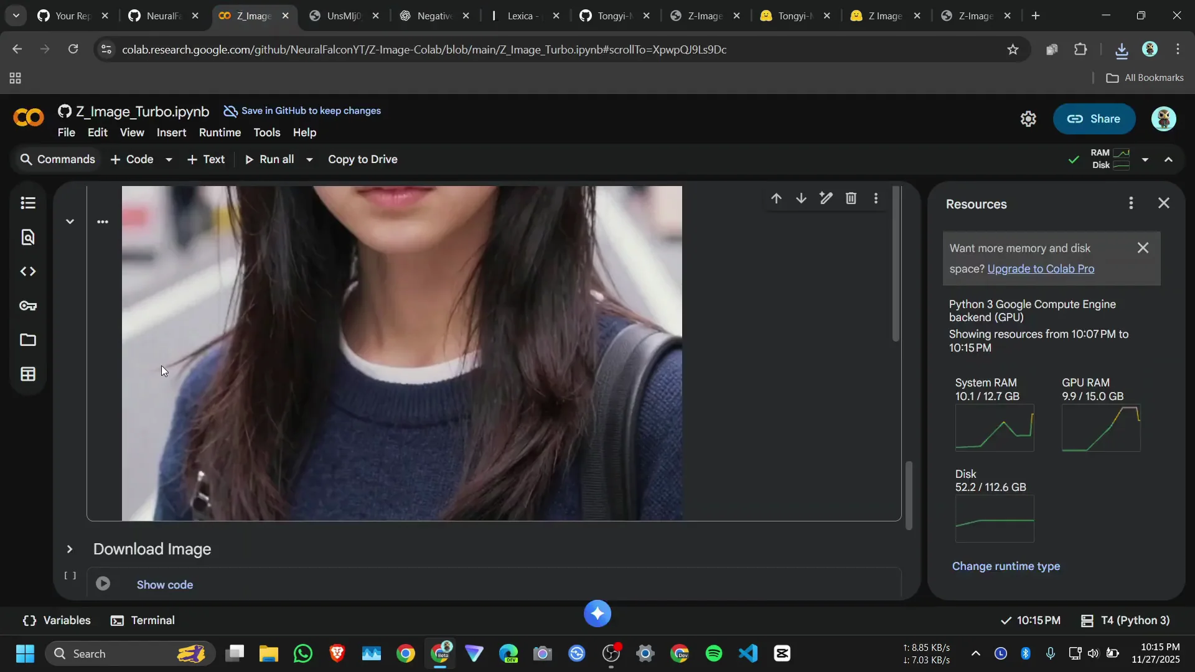Image resolution: width=1195 pixels, height=672 pixels.
Task: Expand the Download Image section
Action: point(70,549)
